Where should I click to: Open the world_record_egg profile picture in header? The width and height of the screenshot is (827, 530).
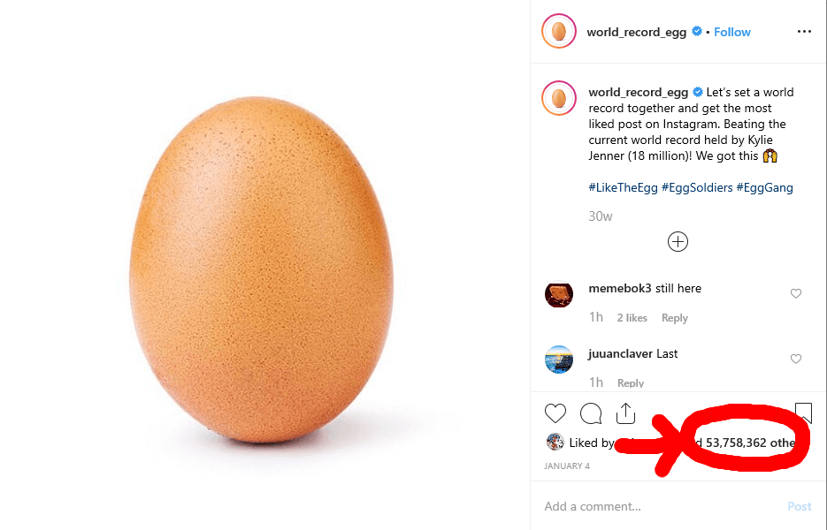558,31
